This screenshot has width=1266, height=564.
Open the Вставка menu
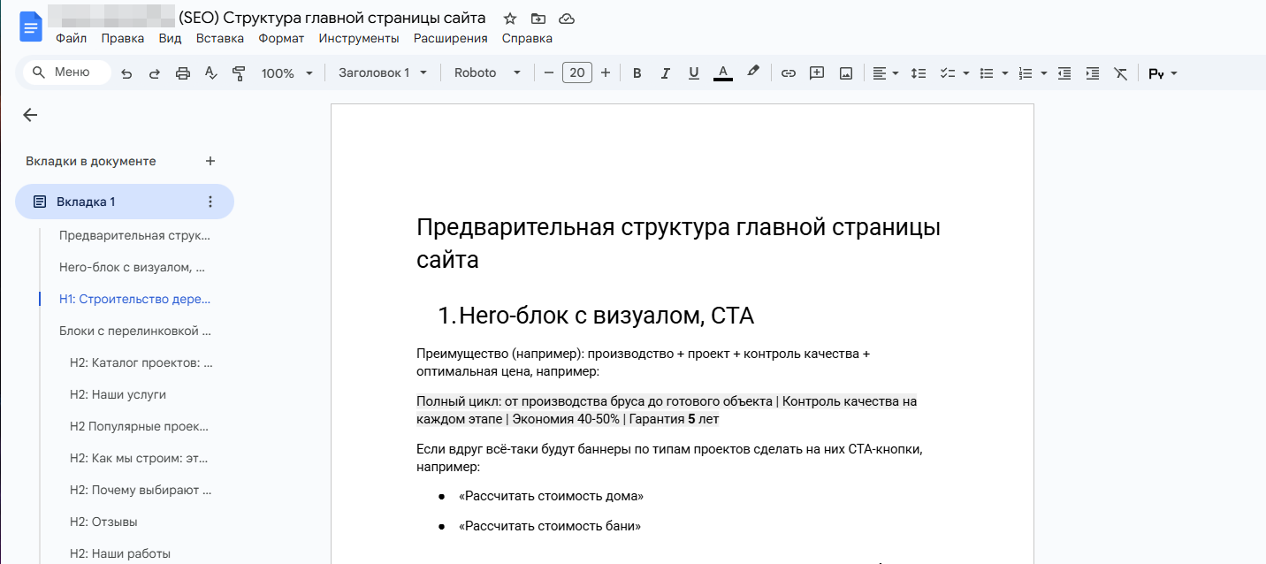click(x=219, y=38)
